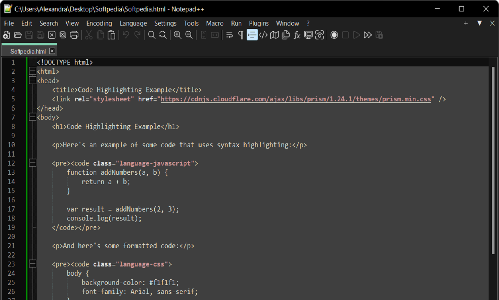The width and height of the screenshot is (499, 300).
Task: Zoom out using the magnifier-minus icon
Action: (x=189, y=35)
